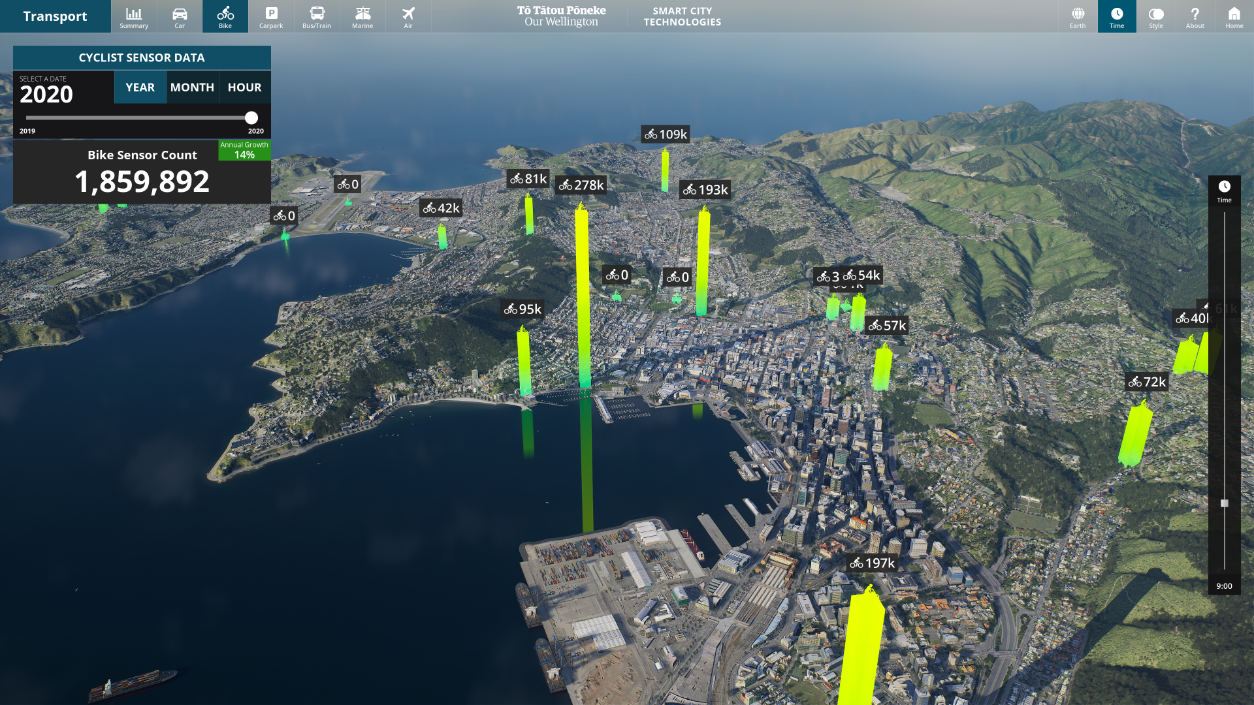Go to the Home screen
Image resolution: width=1254 pixels, height=705 pixels.
click(1234, 16)
